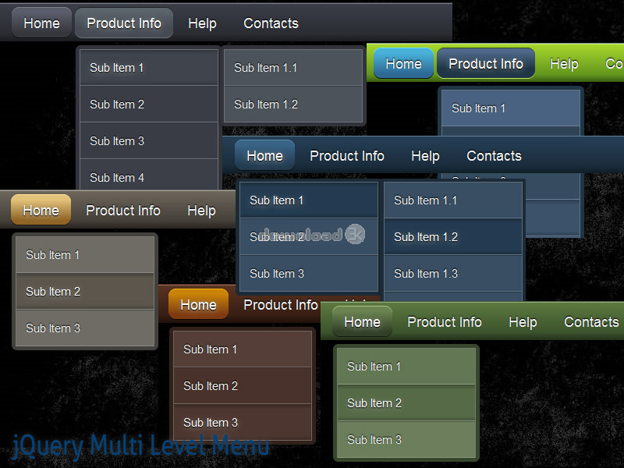Click Home in the olive green menu
This screenshot has width=624, height=468.
pos(362,322)
